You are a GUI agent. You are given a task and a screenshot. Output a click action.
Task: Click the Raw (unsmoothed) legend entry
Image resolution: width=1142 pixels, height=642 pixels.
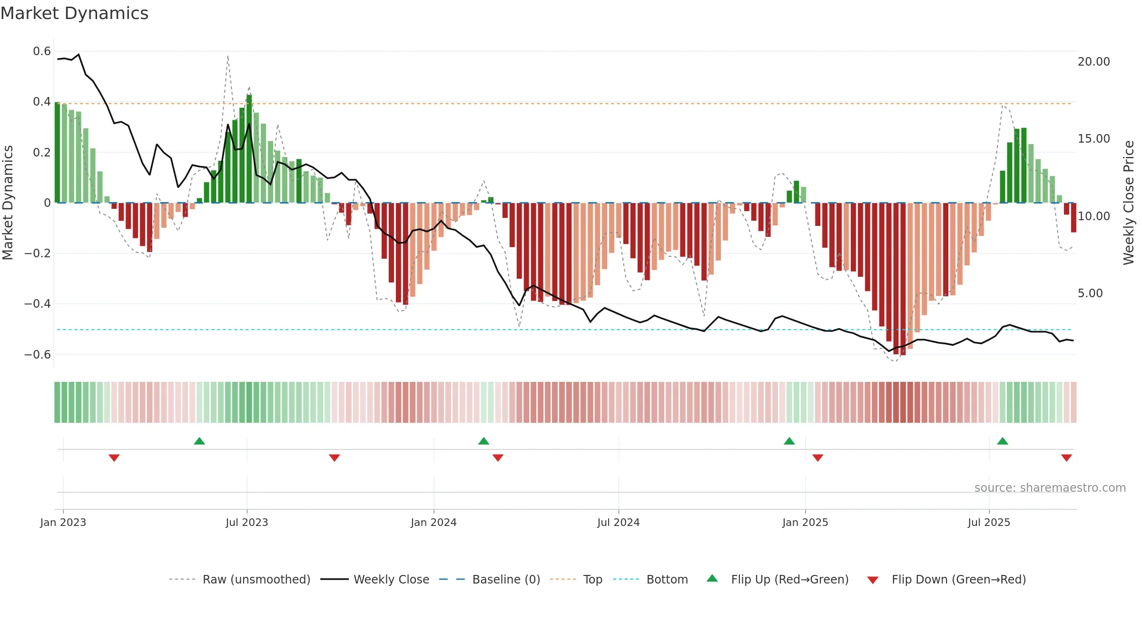[239, 579]
